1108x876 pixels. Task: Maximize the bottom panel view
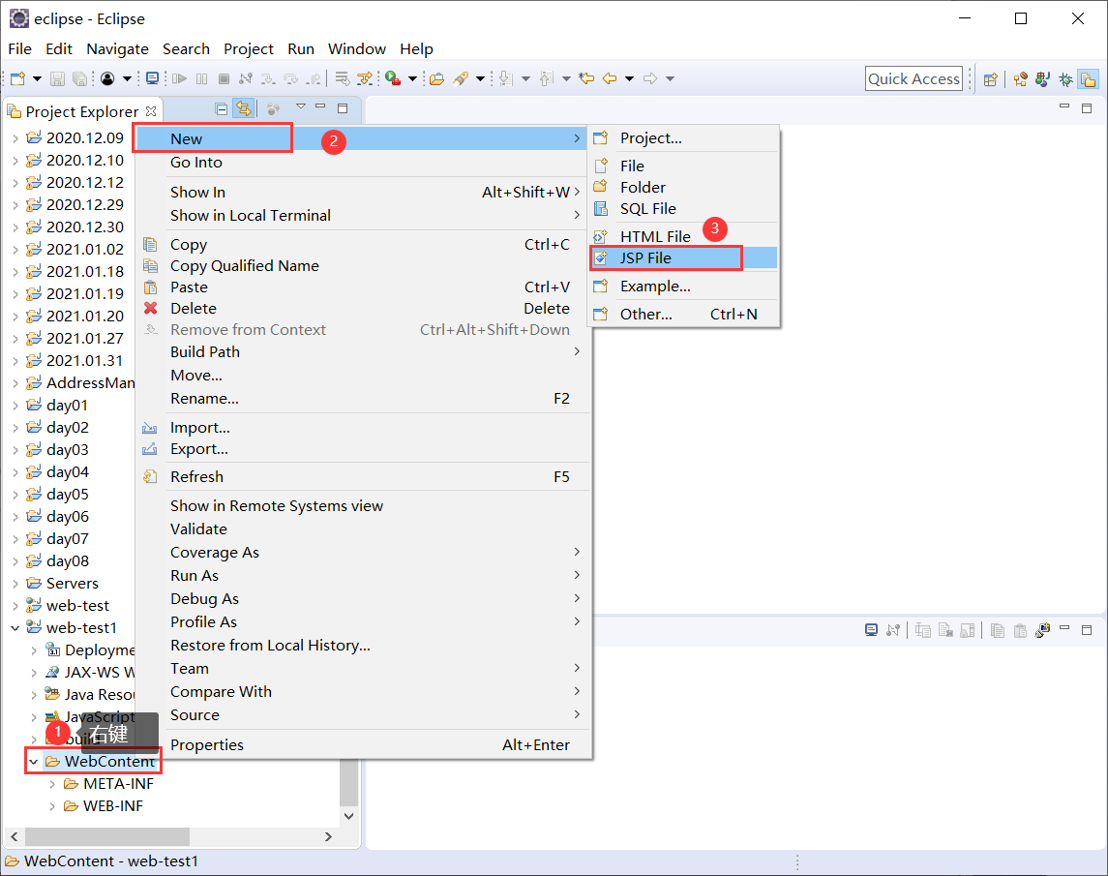point(1087,629)
